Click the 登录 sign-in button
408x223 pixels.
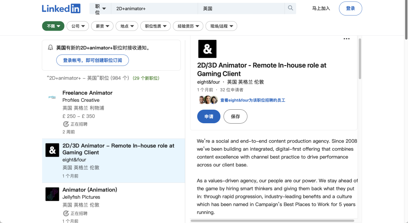coord(350,8)
